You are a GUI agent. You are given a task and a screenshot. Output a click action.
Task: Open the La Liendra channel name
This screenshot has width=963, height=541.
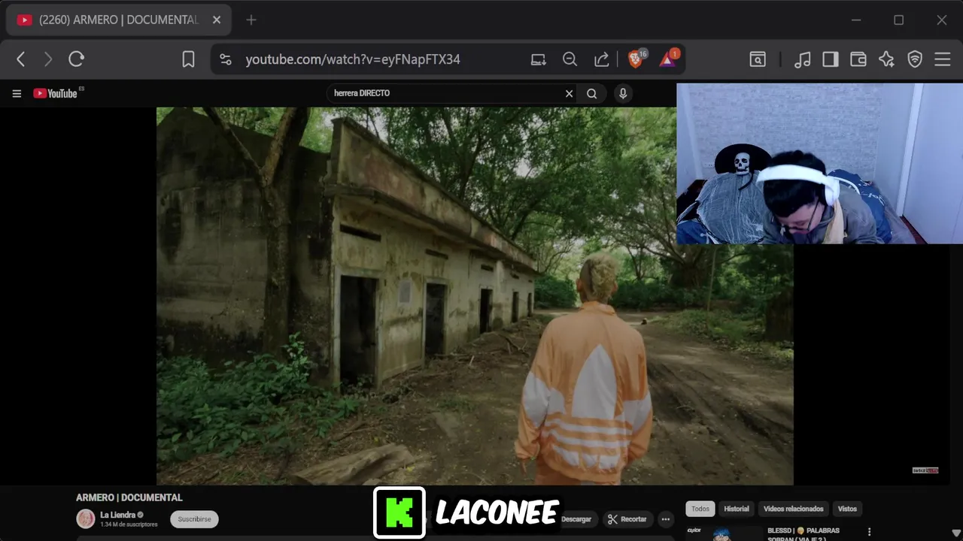pos(117,515)
